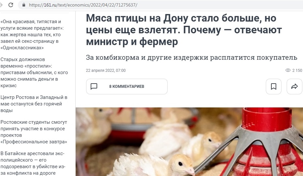Click the browser address bar URL
This screenshot has height=176, width=303.
tap(83, 5)
